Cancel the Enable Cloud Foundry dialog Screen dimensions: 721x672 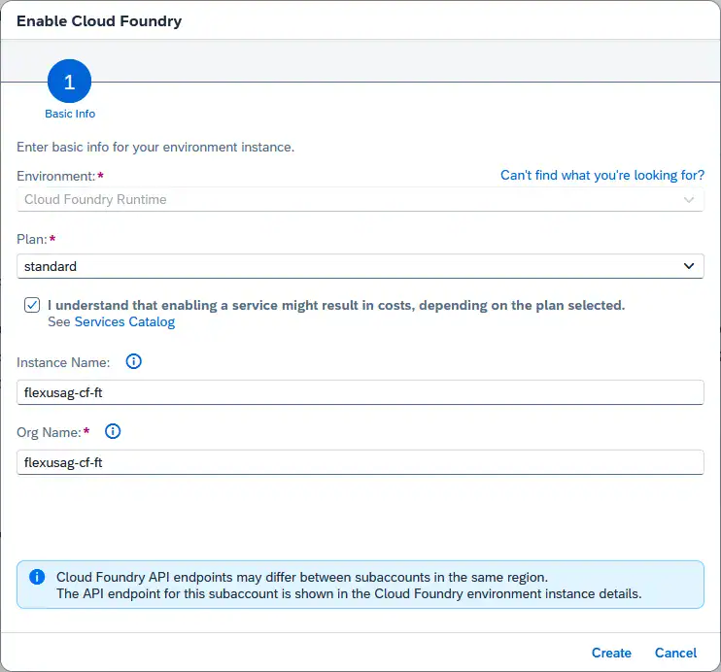tap(675, 654)
